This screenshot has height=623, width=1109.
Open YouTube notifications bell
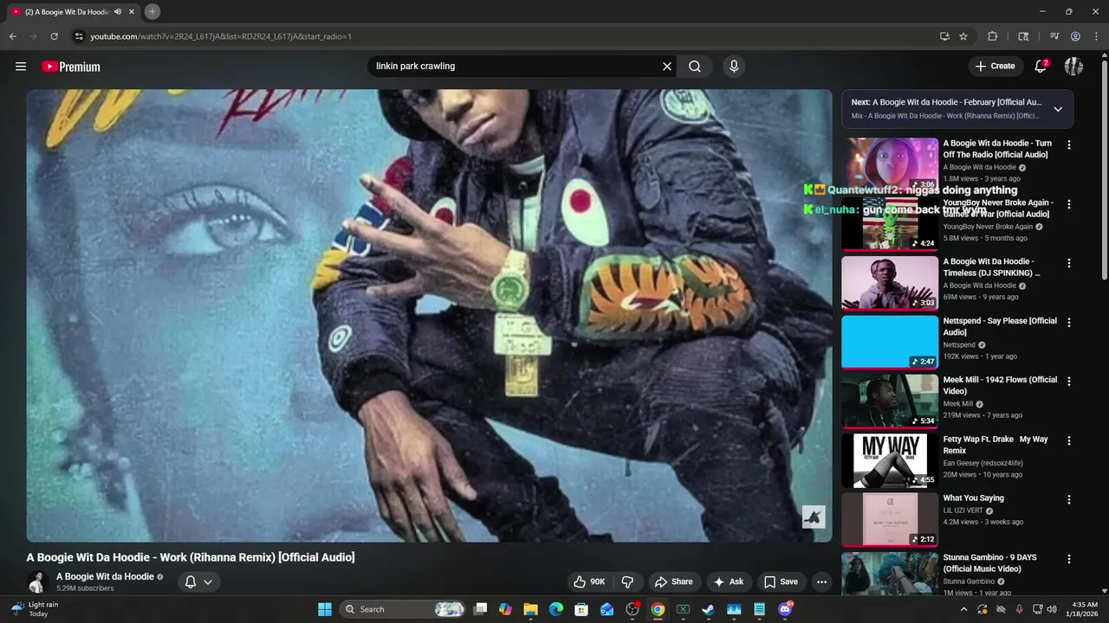(x=1041, y=67)
